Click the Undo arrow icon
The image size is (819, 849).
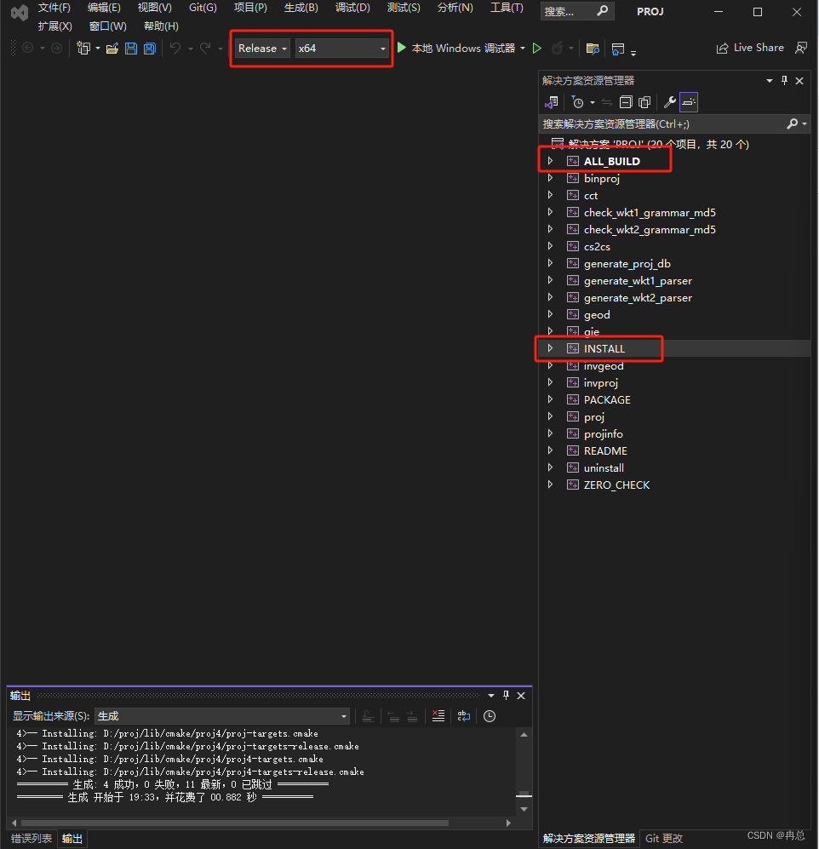175,49
